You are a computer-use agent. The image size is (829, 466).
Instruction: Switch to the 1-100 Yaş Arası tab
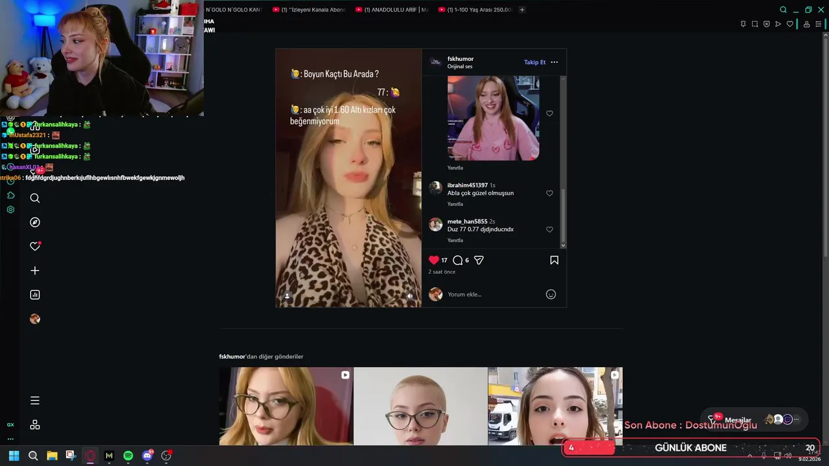(x=475, y=10)
